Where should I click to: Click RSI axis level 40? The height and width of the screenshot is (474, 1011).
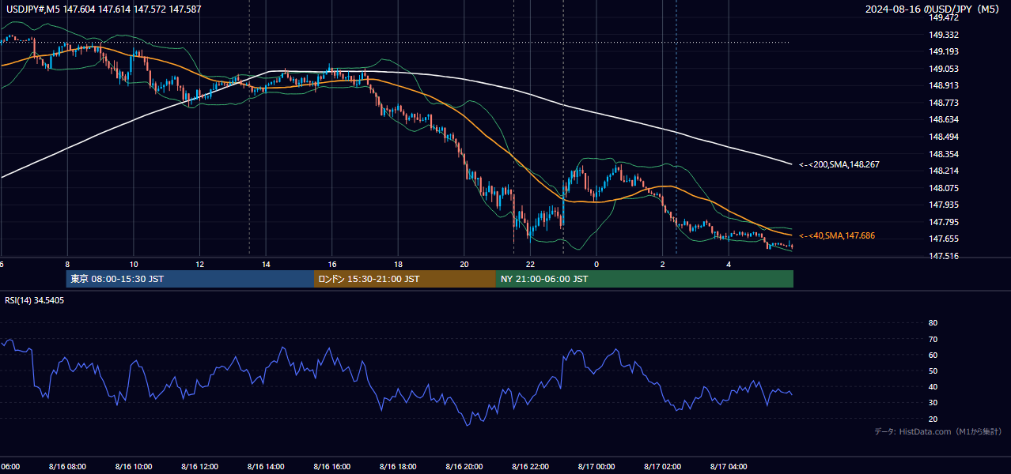click(933, 386)
